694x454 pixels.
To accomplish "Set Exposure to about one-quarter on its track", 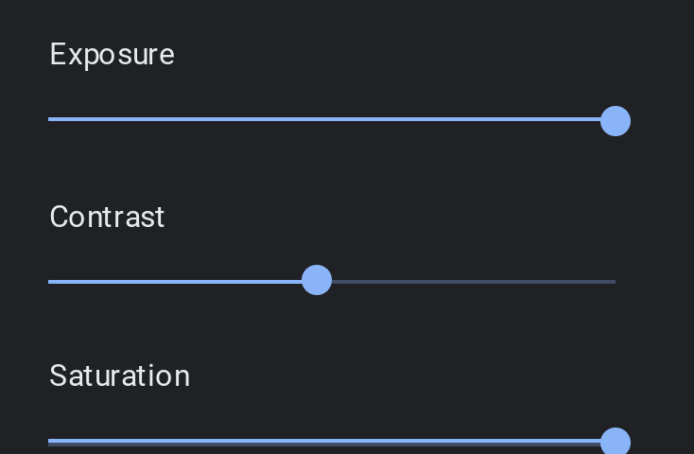I will tap(190, 119).
